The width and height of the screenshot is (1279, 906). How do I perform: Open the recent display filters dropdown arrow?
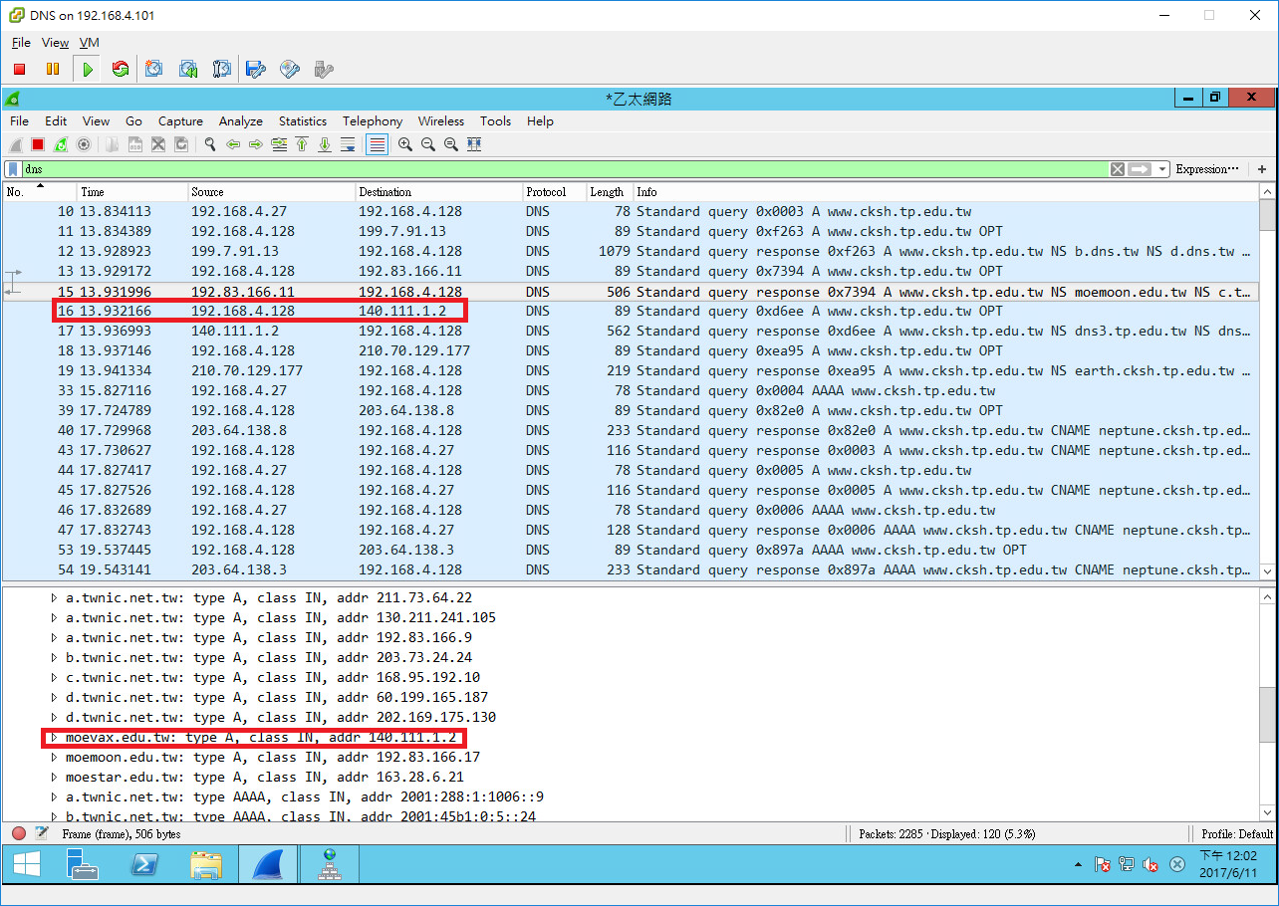[x=1163, y=169]
